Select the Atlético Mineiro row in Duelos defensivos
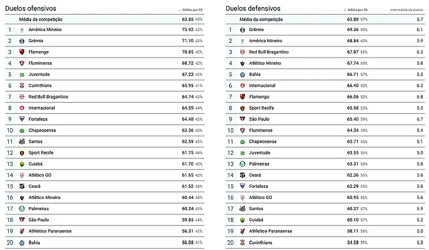Viewport: 429px width, 250px height. [325, 63]
